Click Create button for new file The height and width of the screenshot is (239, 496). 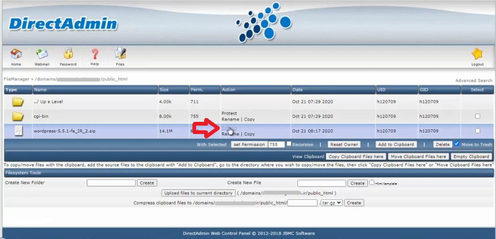pos(358,183)
